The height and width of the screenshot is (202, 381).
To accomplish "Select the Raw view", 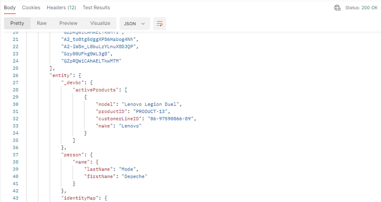I will [x=42, y=23].
